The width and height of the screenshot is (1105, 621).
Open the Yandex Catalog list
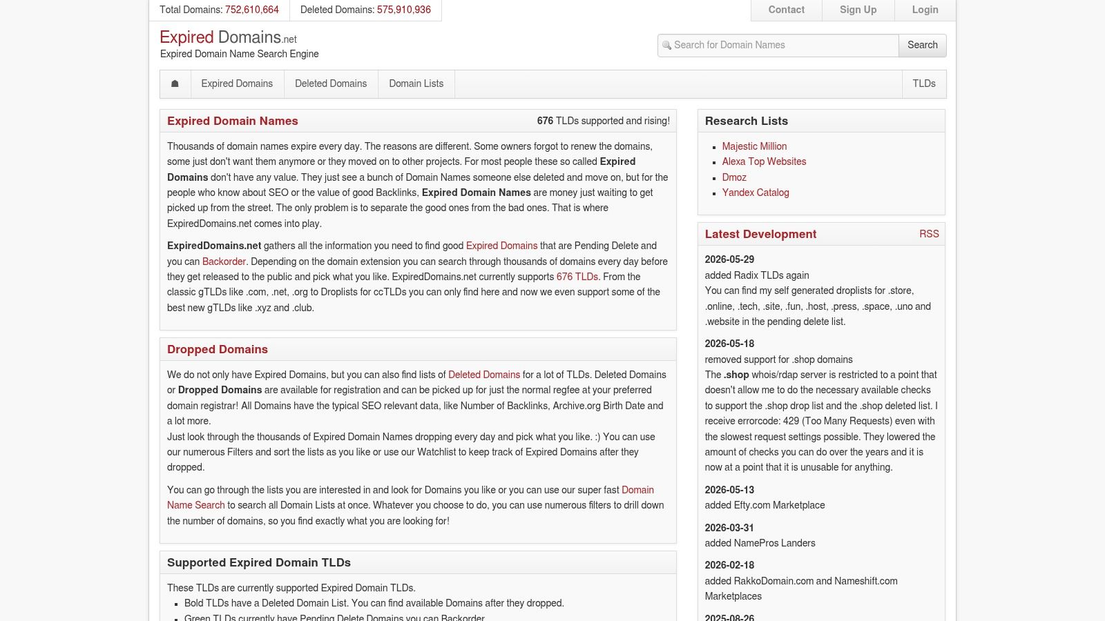coord(756,193)
